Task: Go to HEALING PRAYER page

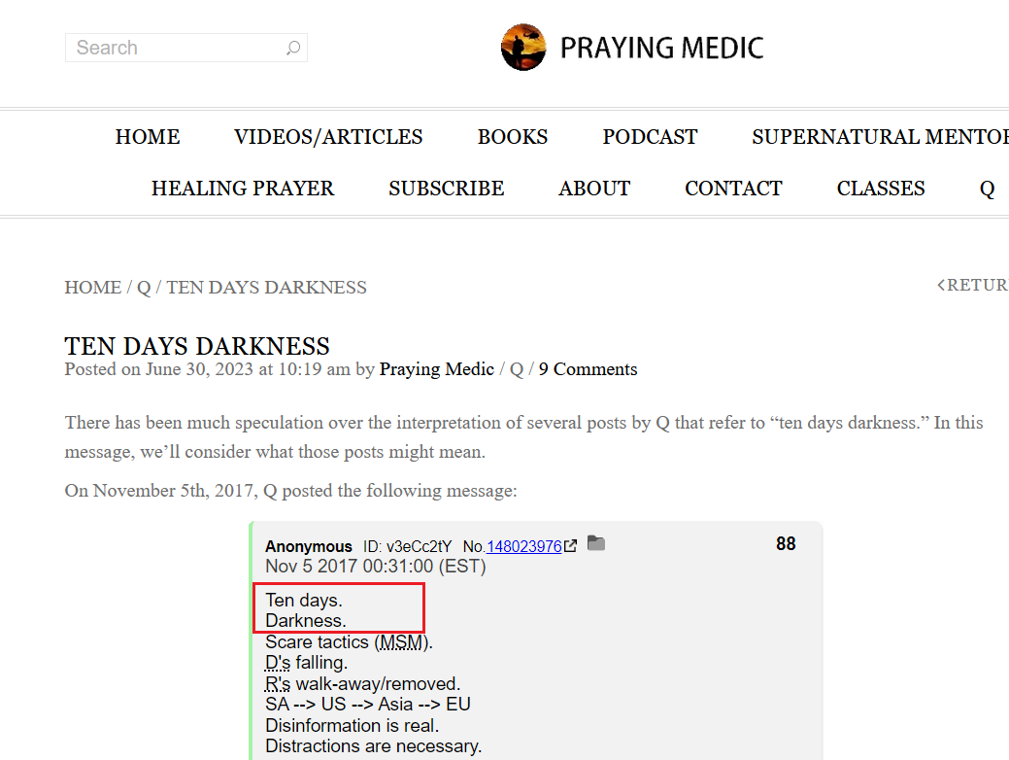Action: click(x=243, y=189)
